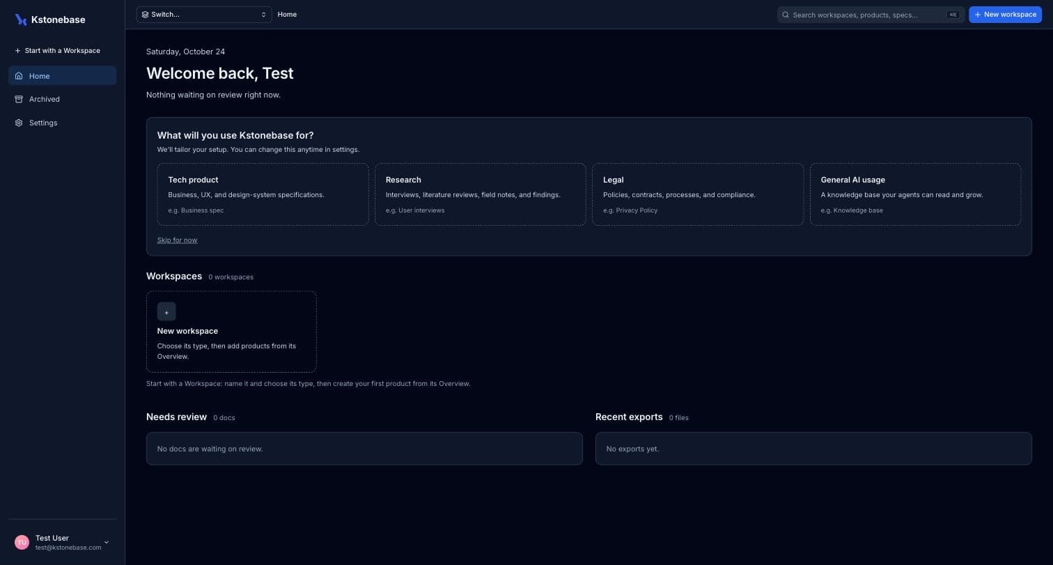Screen dimensions: 1053x565
Task: Click the ⌘K shortcut badge in search
Action: click(x=953, y=15)
